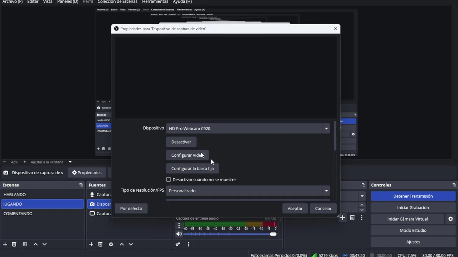This screenshot has height=257, width=458.
Task: Remove the selected scene with trash icon
Action: pos(14,244)
